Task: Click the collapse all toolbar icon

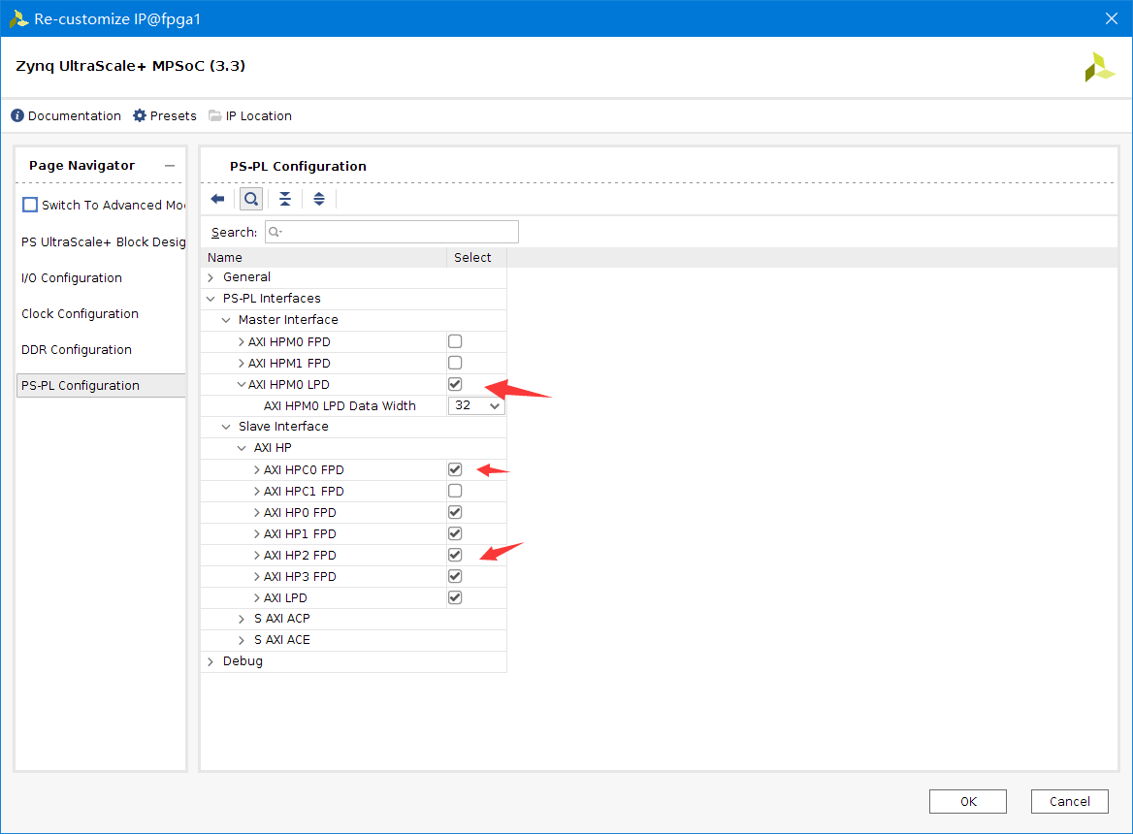Action: [285, 200]
